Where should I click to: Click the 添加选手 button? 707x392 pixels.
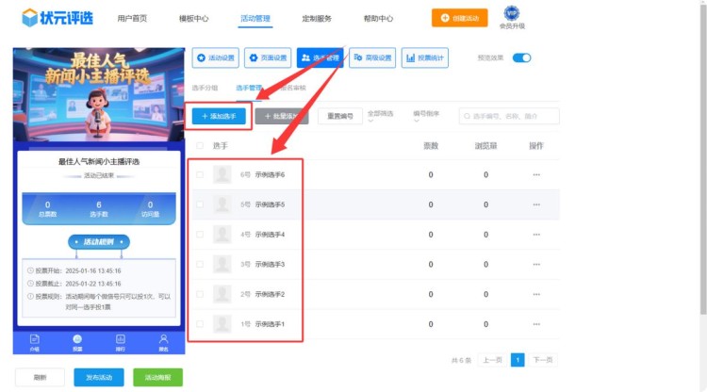(220, 116)
